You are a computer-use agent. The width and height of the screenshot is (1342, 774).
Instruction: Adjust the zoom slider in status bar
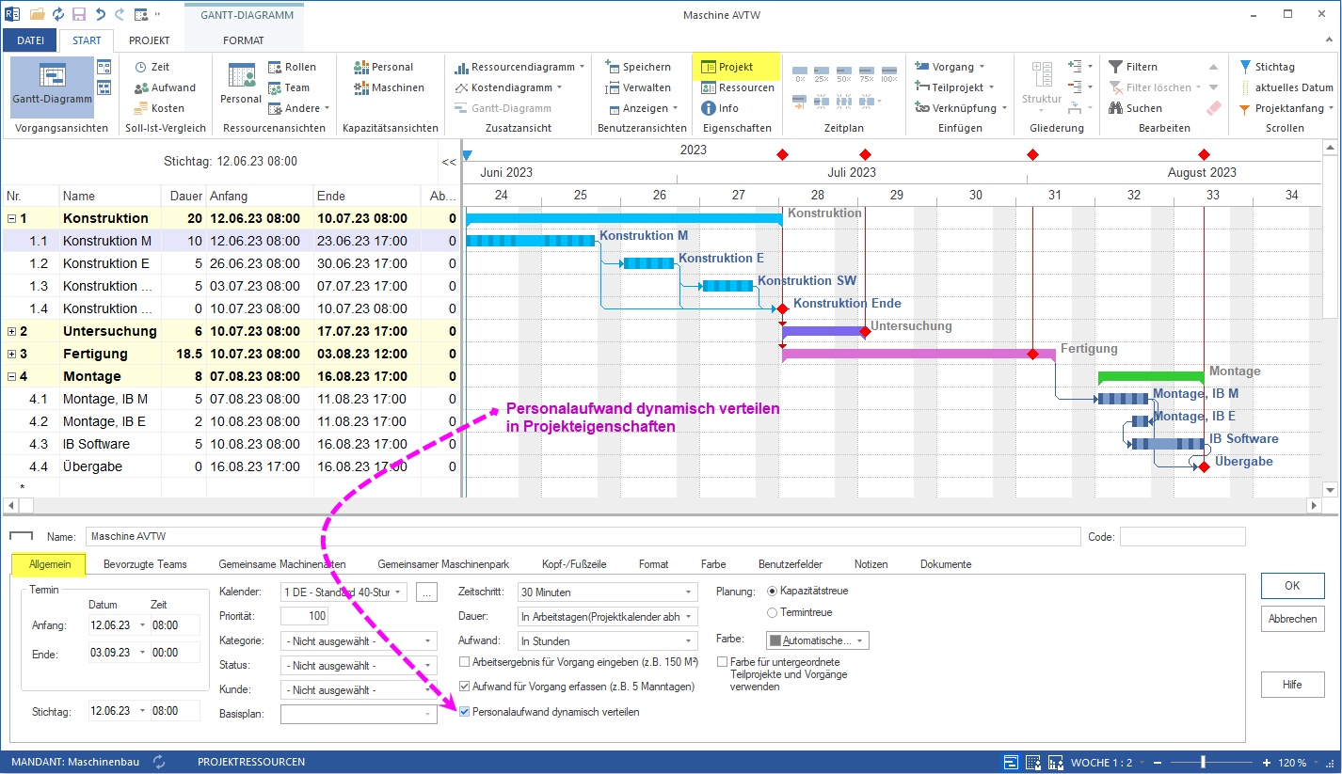[1203, 763]
